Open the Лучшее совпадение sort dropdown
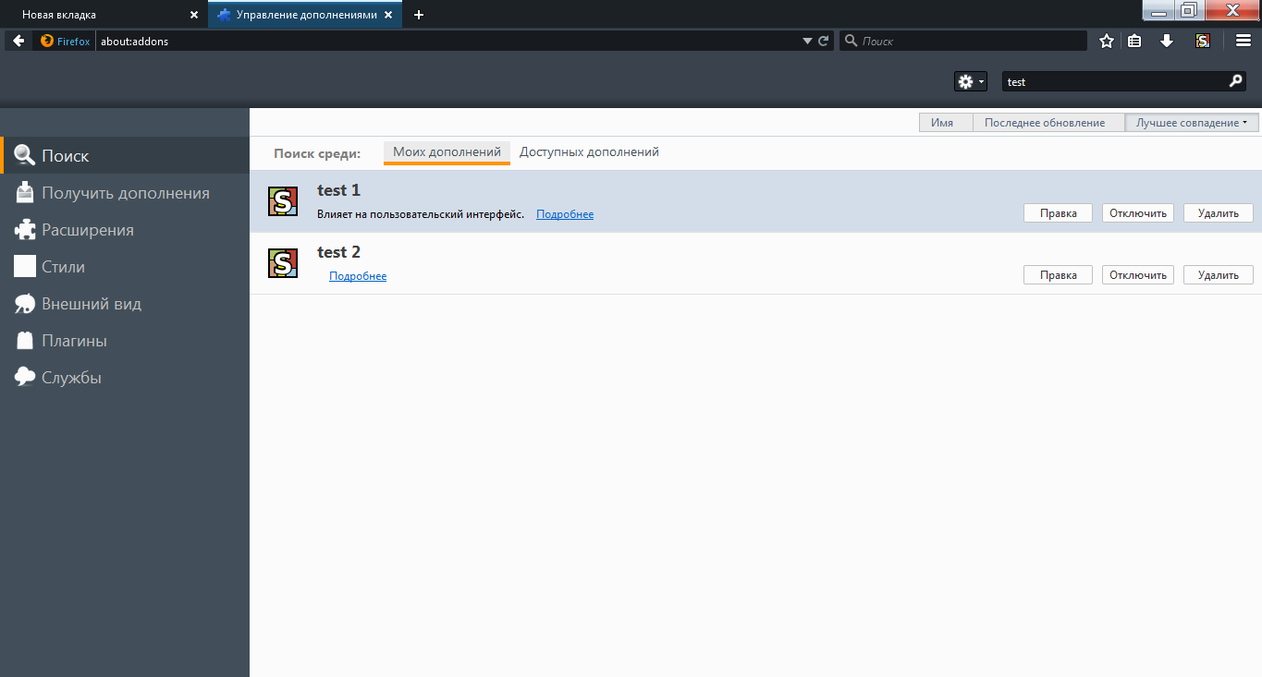1262x677 pixels. point(1191,121)
